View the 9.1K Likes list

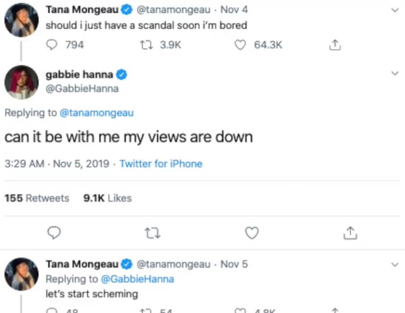click(x=107, y=198)
